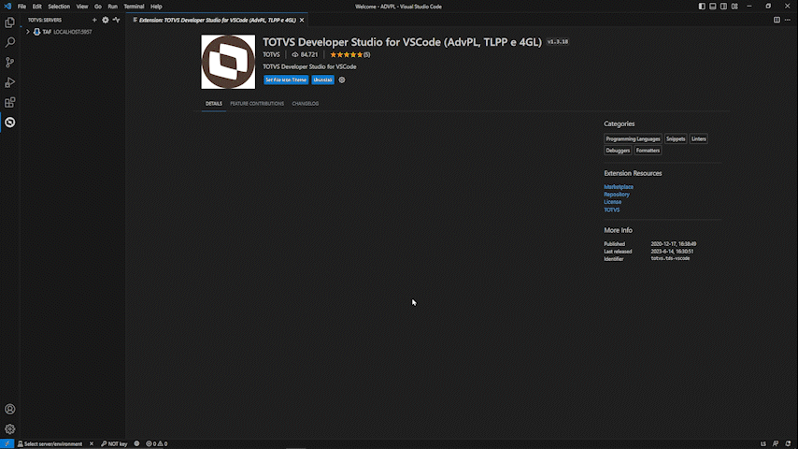Open Run and Debug in the activity bar
798x449 pixels.
tap(9, 82)
